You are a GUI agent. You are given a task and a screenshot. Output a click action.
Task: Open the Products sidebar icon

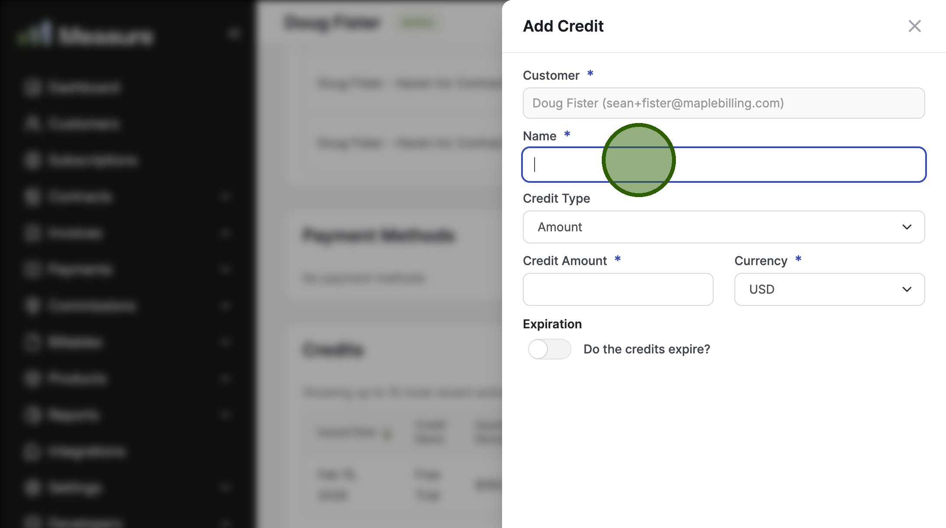click(x=33, y=379)
